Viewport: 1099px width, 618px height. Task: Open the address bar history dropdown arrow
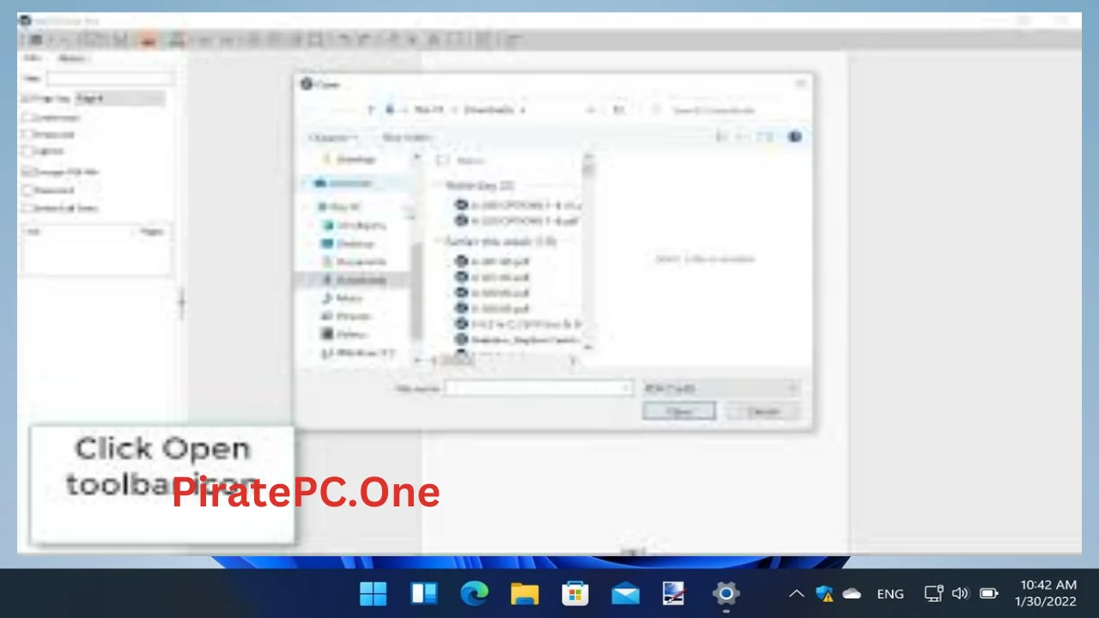click(591, 110)
